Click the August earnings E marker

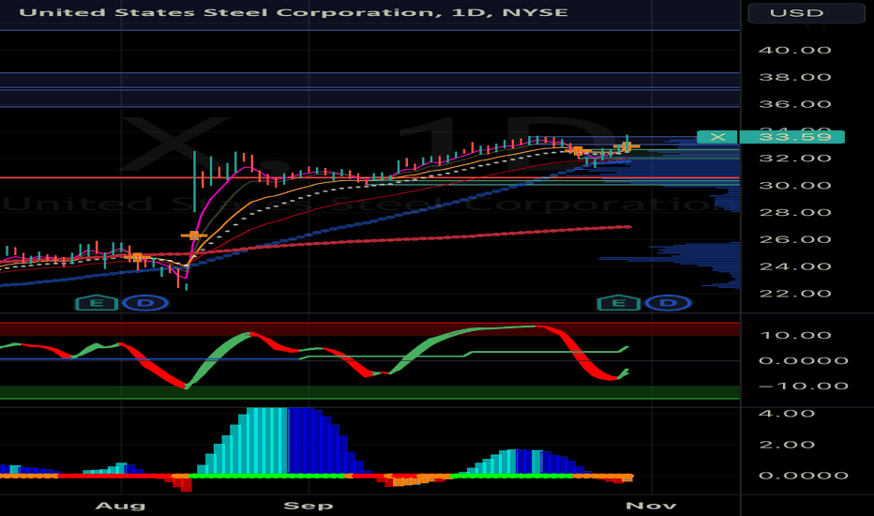97,303
